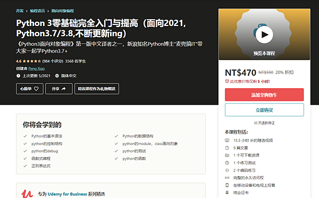
Task: Click the alarm clock discount icon
Action: (227, 81)
